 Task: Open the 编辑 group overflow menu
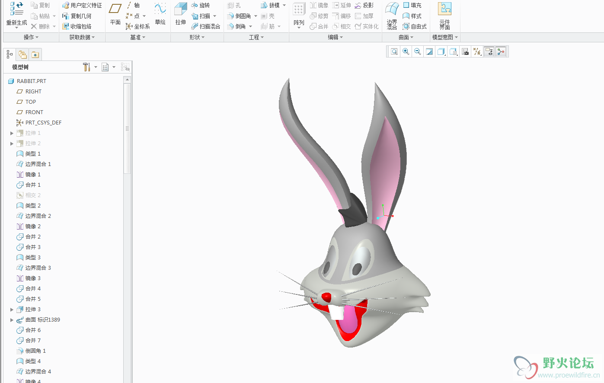click(x=336, y=37)
